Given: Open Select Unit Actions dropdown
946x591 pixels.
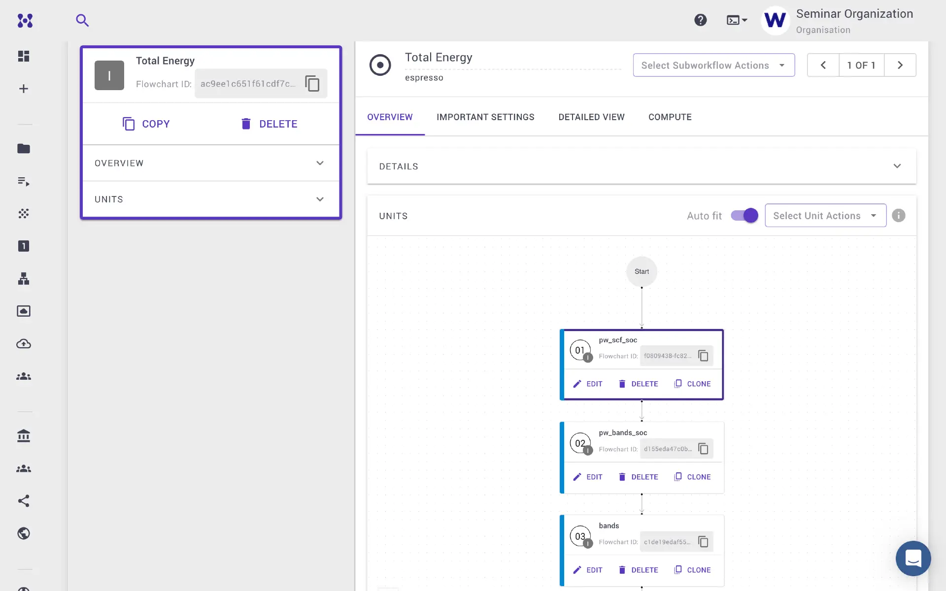Looking at the screenshot, I should [x=825, y=216].
